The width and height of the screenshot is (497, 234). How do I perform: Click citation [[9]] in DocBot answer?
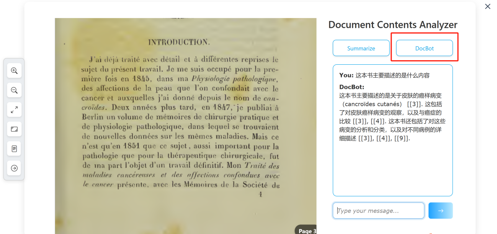402,139
